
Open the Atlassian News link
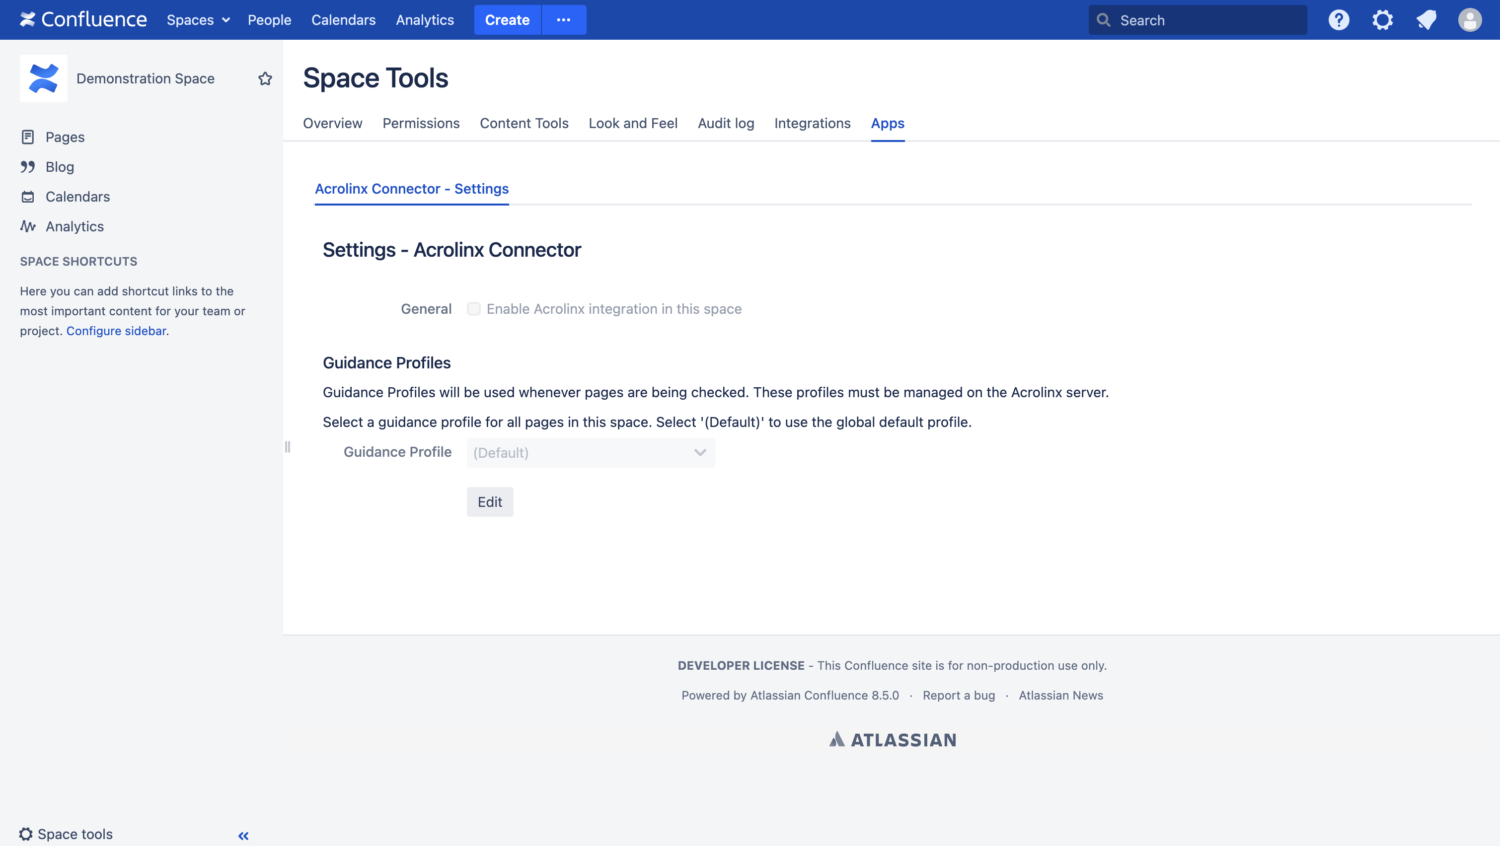(1060, 695)
